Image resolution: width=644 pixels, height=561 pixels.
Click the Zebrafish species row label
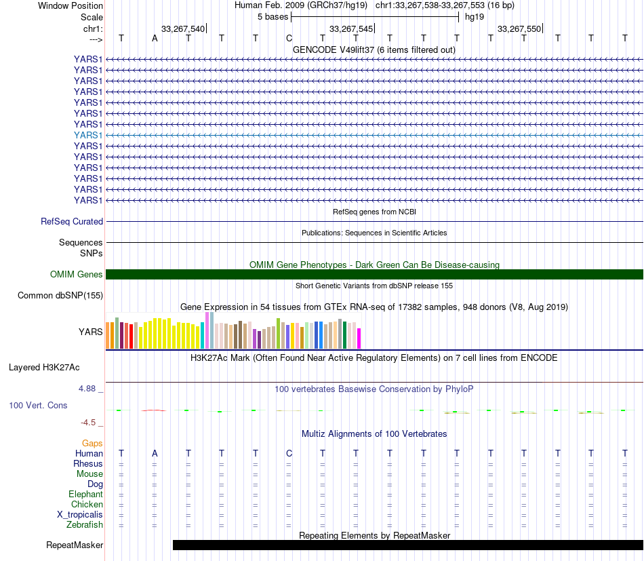[x=85, y=525]
